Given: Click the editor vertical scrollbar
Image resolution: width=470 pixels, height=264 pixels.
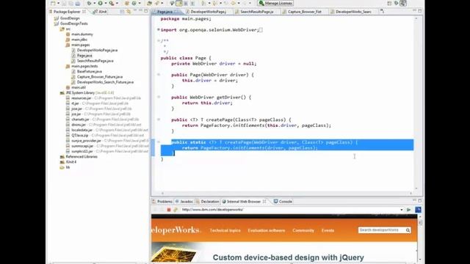Looking at the screenshot, I should (x=416, y=103).
